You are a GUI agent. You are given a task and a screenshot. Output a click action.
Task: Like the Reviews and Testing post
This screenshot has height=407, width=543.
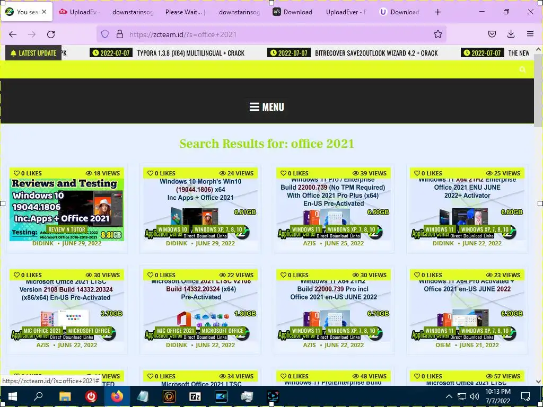28,173
